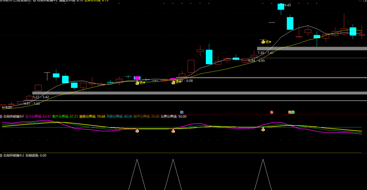
Task: Click the green 跌 marker icon
Action: 293,112
